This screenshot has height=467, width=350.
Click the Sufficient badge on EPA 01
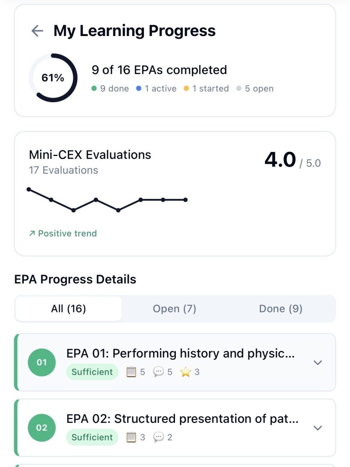92,372
